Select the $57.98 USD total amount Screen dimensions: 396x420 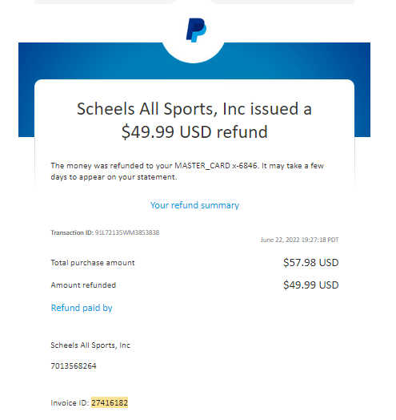point(311,263)
